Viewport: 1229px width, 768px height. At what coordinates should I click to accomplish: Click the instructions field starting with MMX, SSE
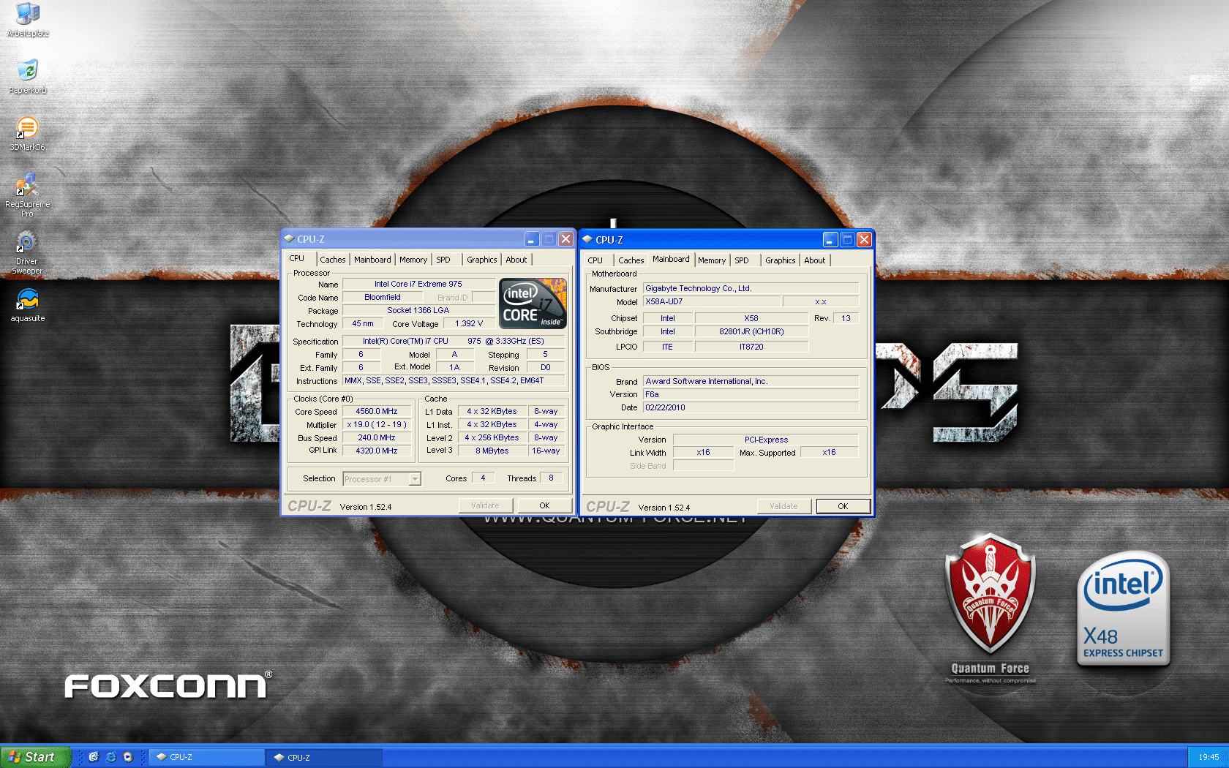pyautogui.click(x=454, y=380)
